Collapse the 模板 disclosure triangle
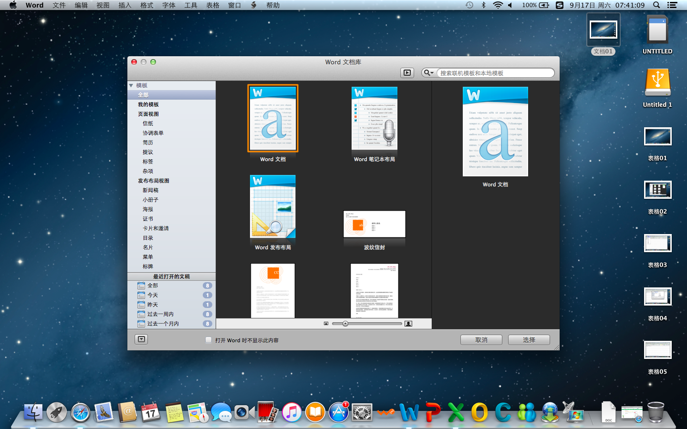The image size is (687, 429). [x=131, y=85]
